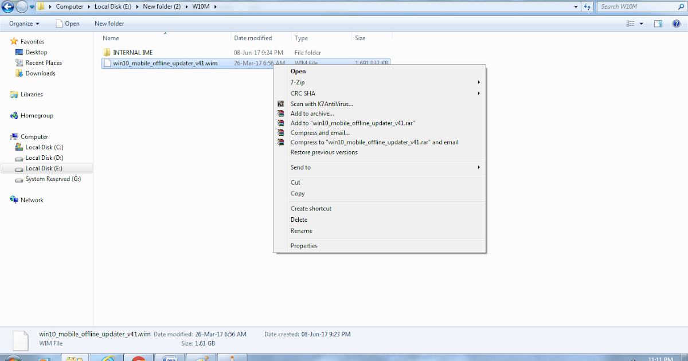Viewport: 688px width, 361px height.
Task: Open Internet Explorer from the taskbar
Action: (x=108, y=358)
